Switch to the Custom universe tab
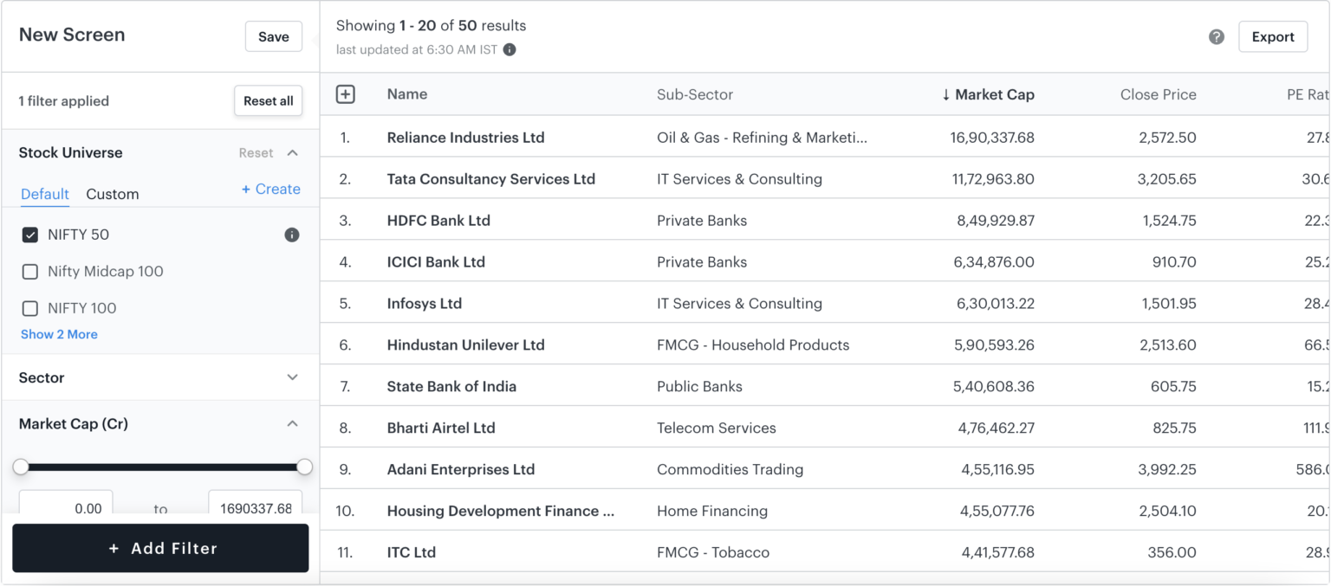 (113, 194)
